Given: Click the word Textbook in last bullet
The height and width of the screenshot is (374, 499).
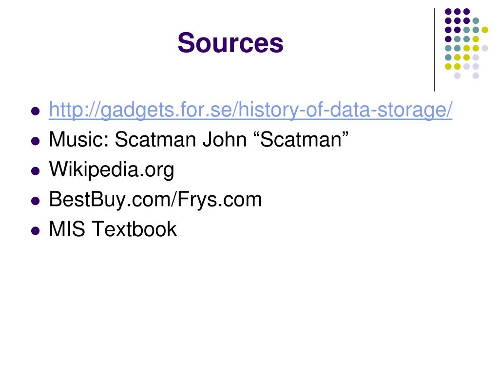Looking at the screenshot, I should click(134, 229).
